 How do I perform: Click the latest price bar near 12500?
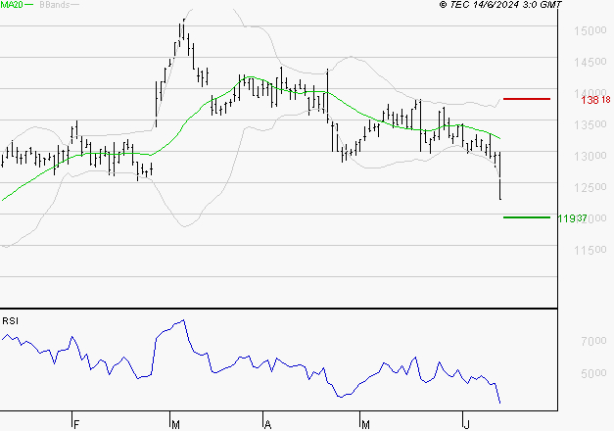(500, 176)
